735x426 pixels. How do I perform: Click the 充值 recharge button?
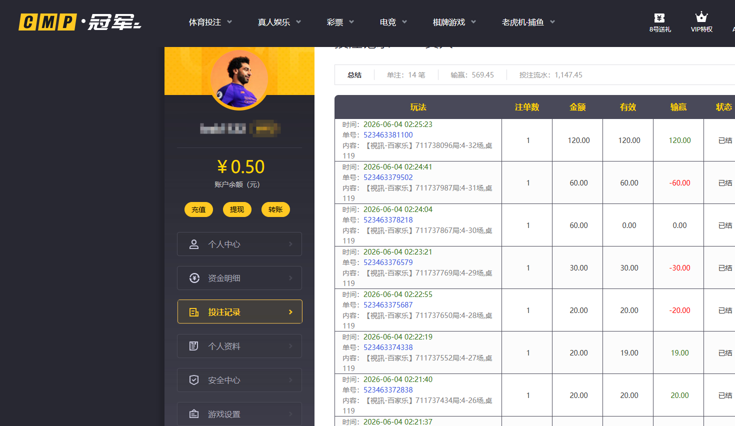tap(198, 209)
